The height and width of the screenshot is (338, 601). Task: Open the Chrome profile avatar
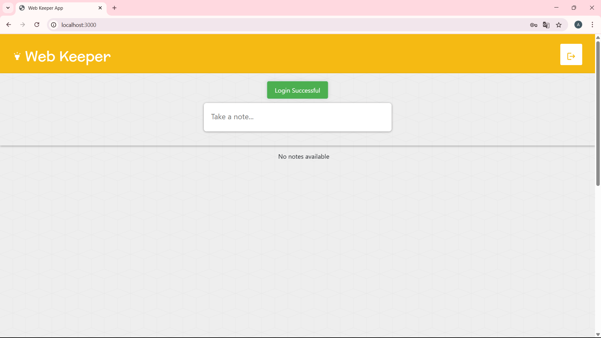click(x=578, y=25)
